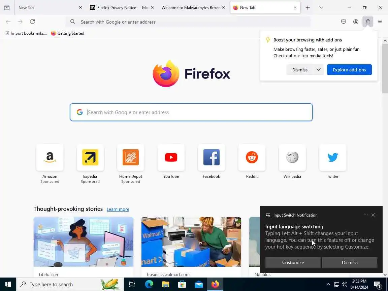
Task: Click the page vertical scrollbar thumb
Action: point(385,69)
